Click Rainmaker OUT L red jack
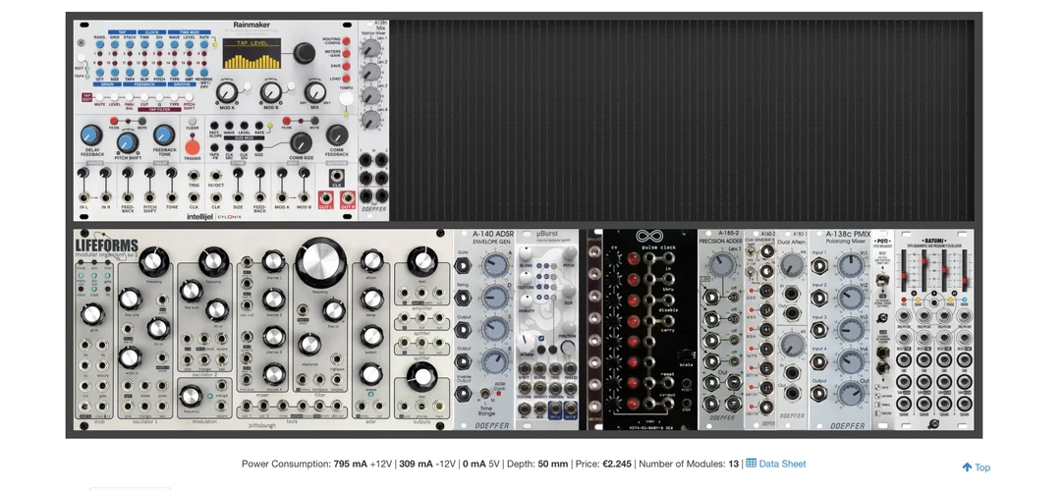 click(x=326, y=198)
